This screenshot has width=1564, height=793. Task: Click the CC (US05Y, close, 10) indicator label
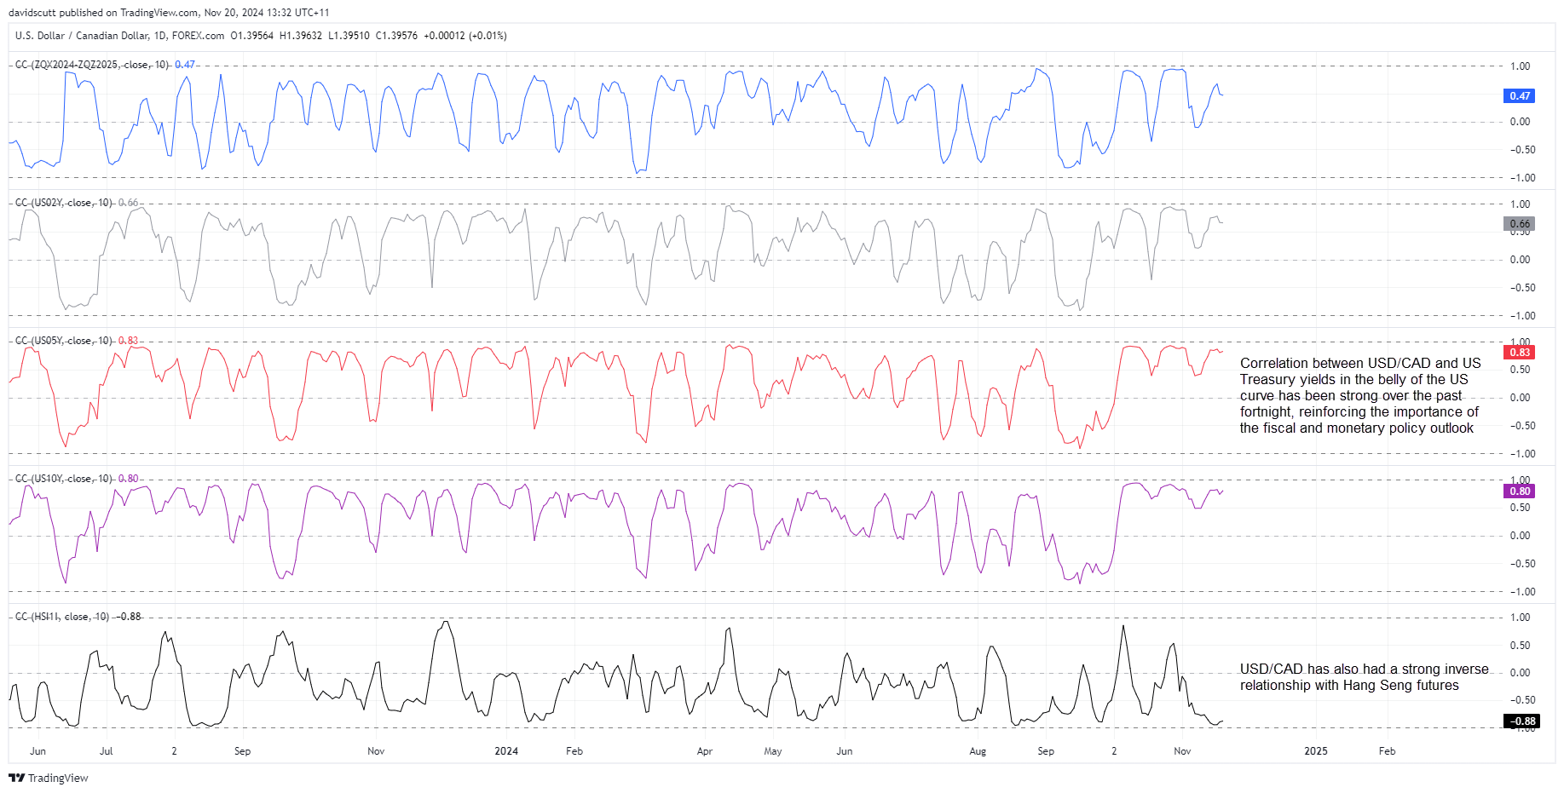click(64, 341)
